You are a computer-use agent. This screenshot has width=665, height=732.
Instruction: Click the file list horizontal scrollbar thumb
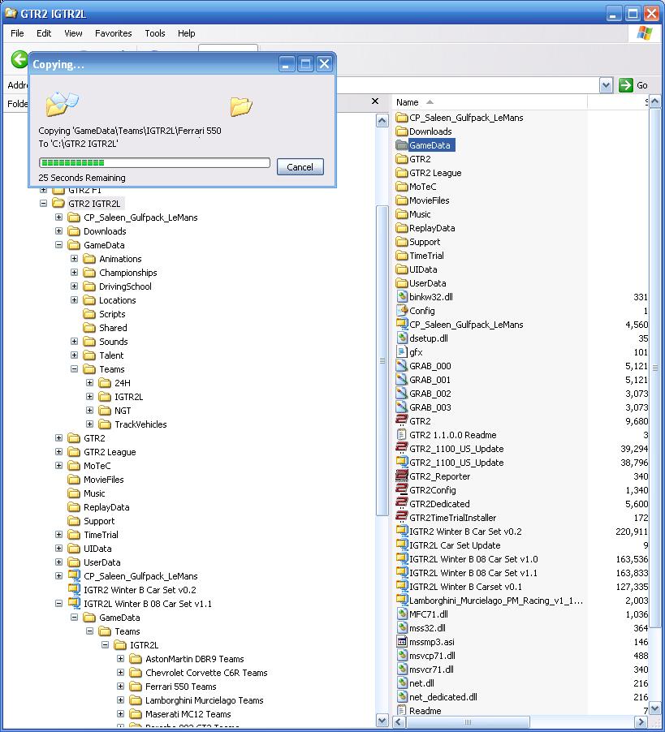click(x=468, y=721)
